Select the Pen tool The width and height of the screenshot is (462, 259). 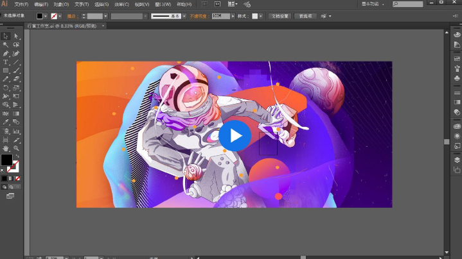[6, 53]
